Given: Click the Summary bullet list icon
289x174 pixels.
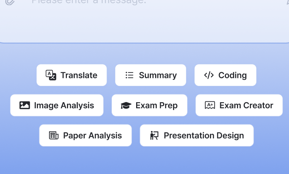Looking at the screenshot, I should pos(129,75).
